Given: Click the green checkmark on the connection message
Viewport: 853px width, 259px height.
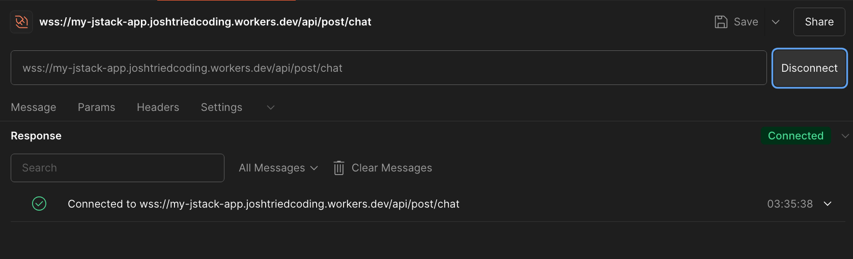Looking at the screenshot, I should [x=39, y=204].
